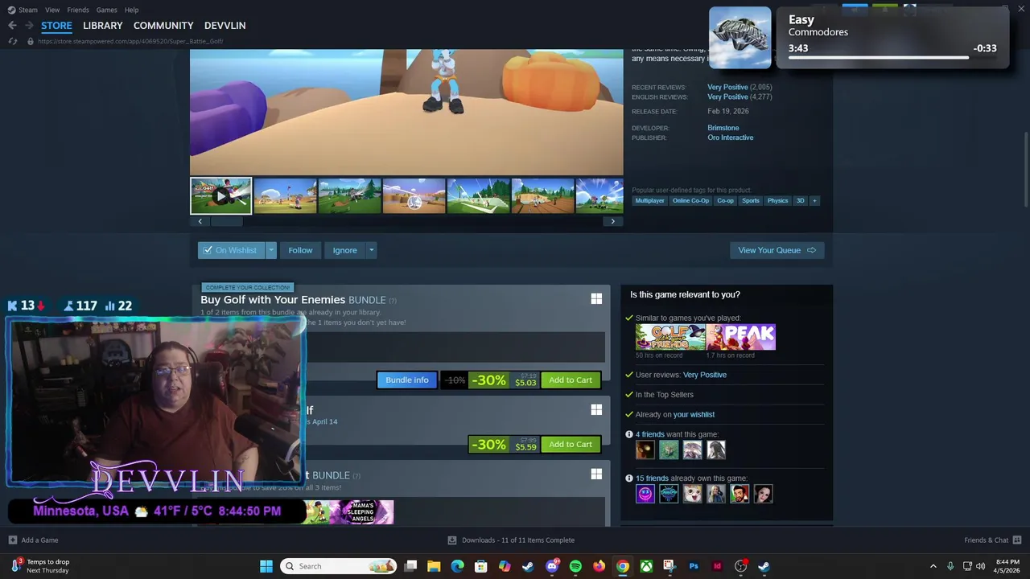Click the info icon beside 15 friends
The height and width of the screenshot is (579, 1030).
click(x=629, y=478)
